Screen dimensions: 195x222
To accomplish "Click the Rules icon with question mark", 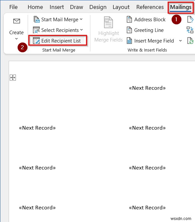I will [190, 19].
